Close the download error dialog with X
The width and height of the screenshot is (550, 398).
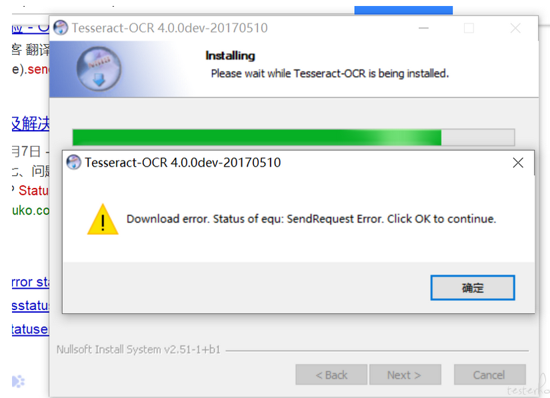(518, 163)
